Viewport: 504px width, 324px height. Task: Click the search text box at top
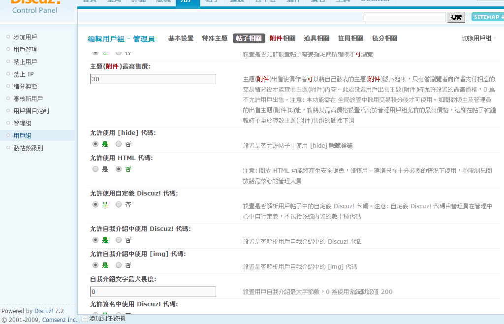tap(404, 17)
